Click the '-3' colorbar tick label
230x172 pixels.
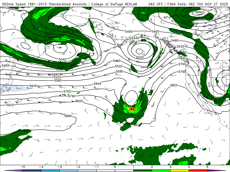click(60, 167)
